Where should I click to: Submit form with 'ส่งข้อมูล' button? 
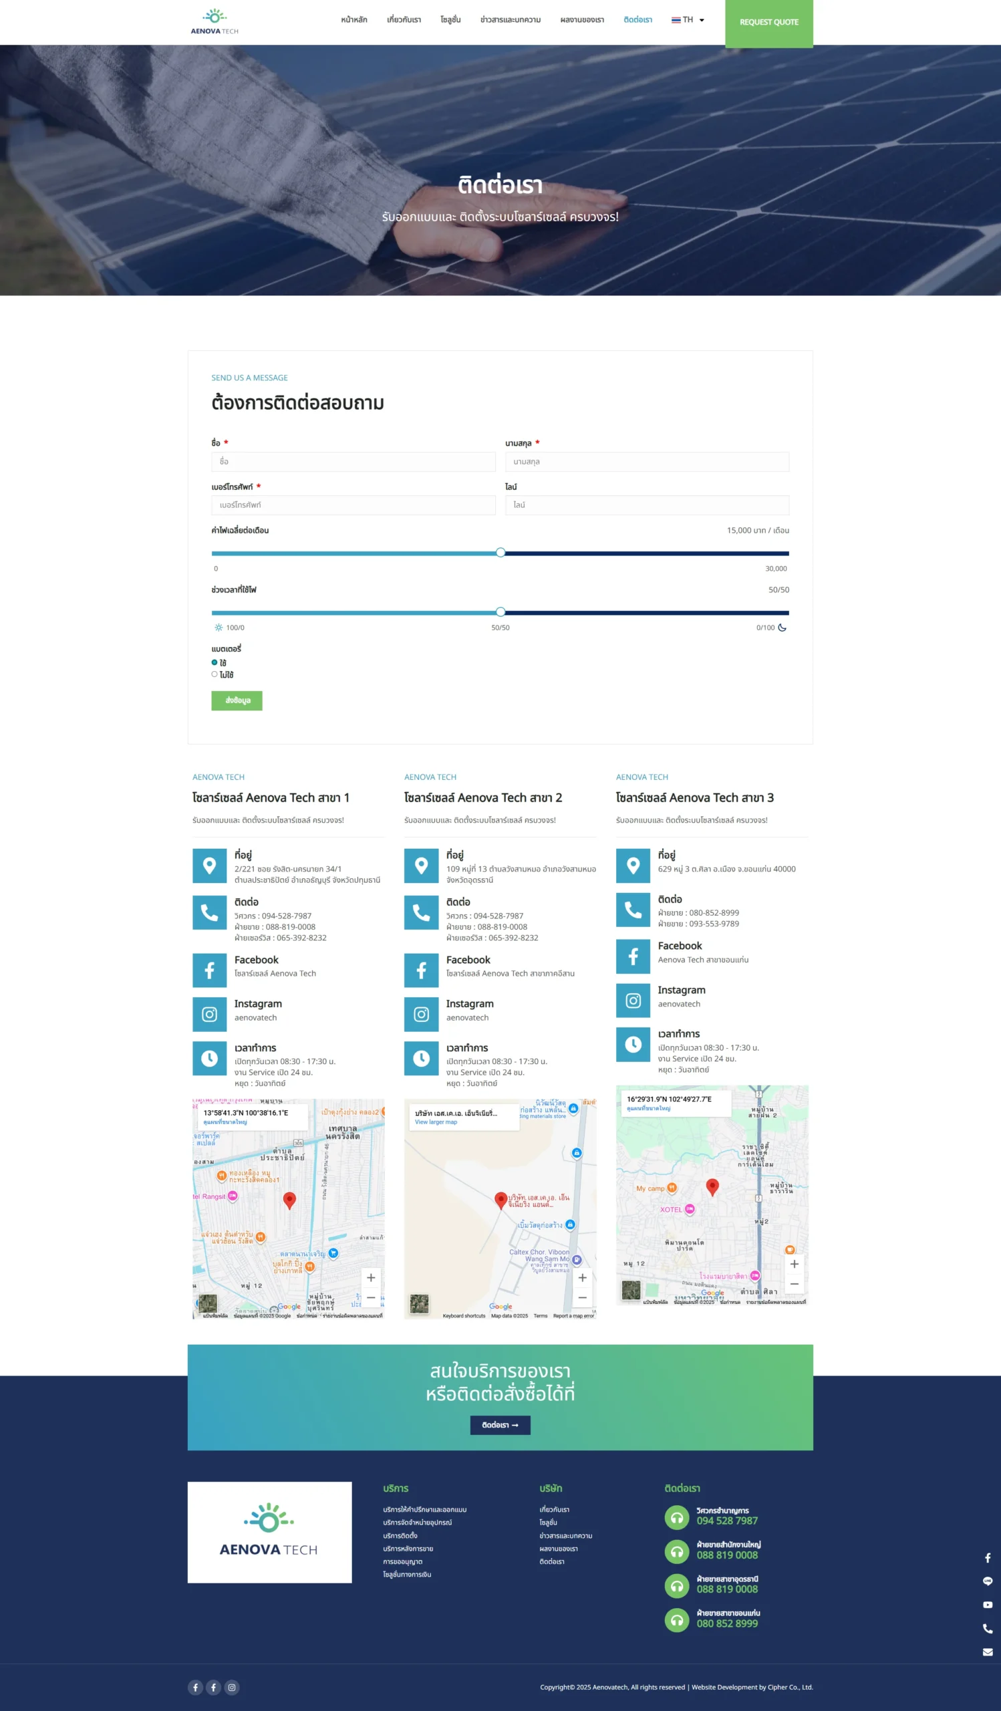point(236,700)
